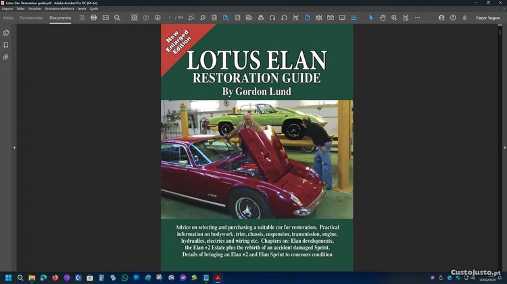Click the Fazer logon button

click(x=487, y=18)
